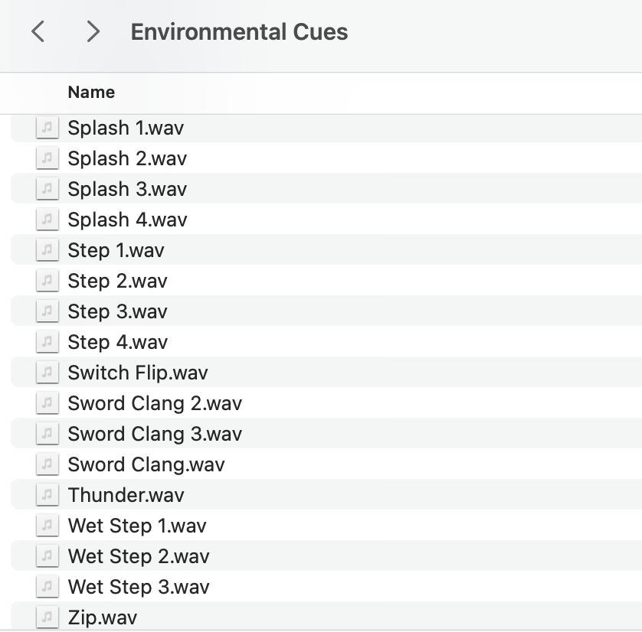Select the Wet Step 3.wav file
Viewport: 642px width, 632px height.
[326, 587]
